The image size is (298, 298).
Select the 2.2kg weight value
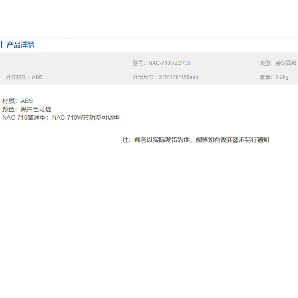click(x=282, y=77)
